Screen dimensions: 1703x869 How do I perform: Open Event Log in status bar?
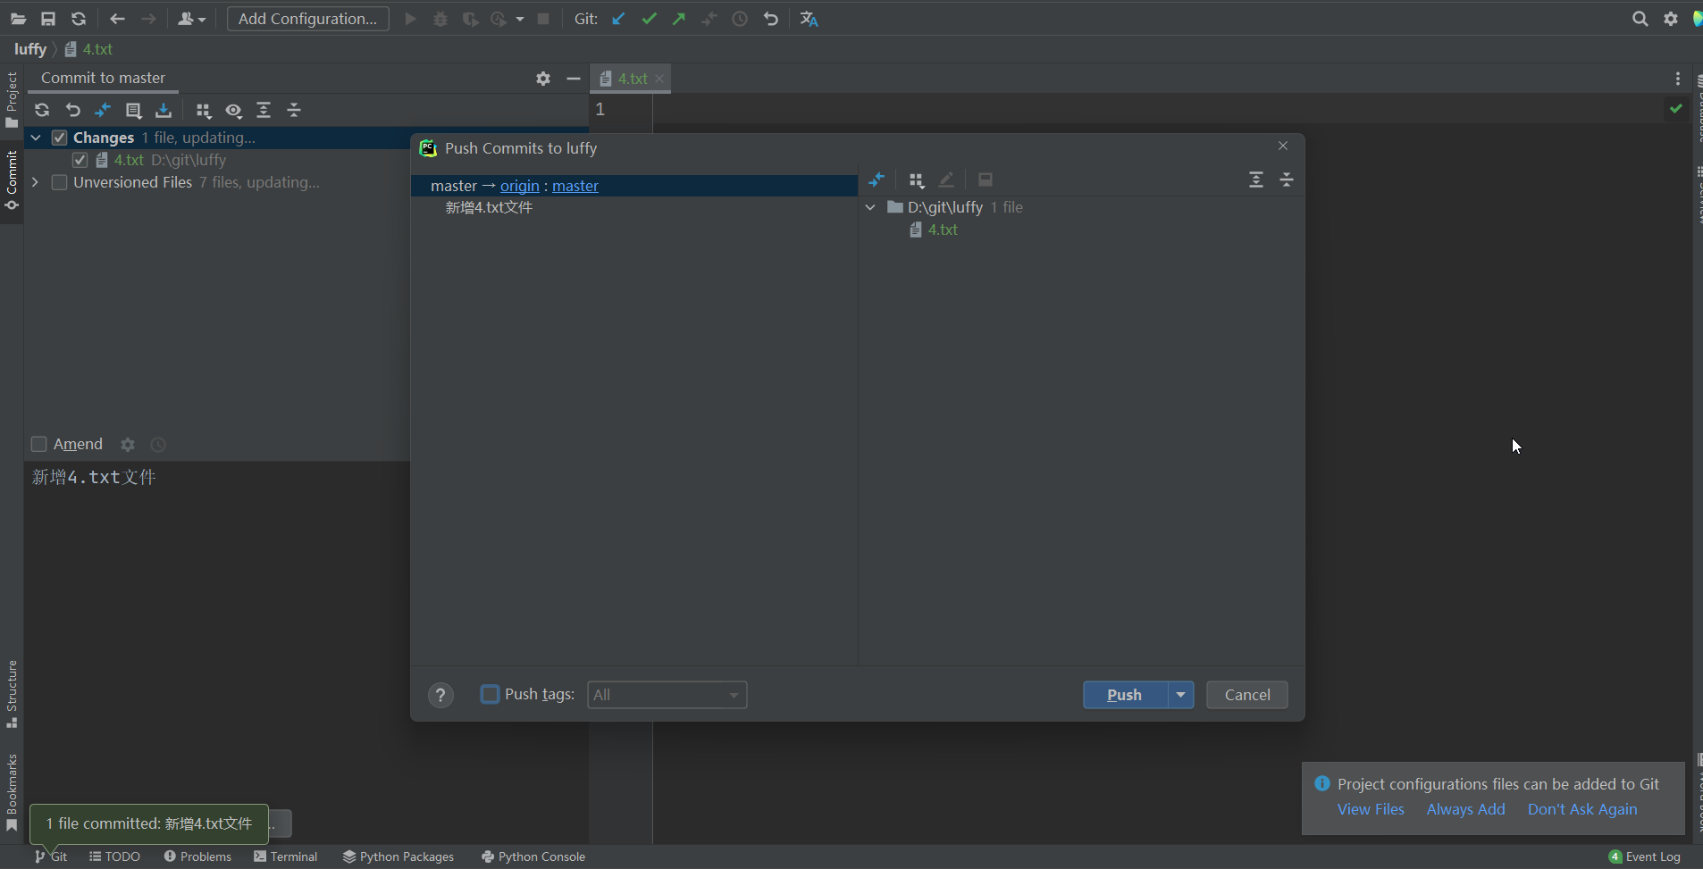coord(1645,856)
